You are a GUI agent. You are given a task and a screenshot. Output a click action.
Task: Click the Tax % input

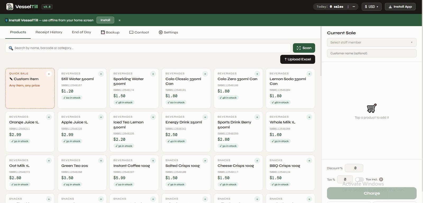pos(345,179)
